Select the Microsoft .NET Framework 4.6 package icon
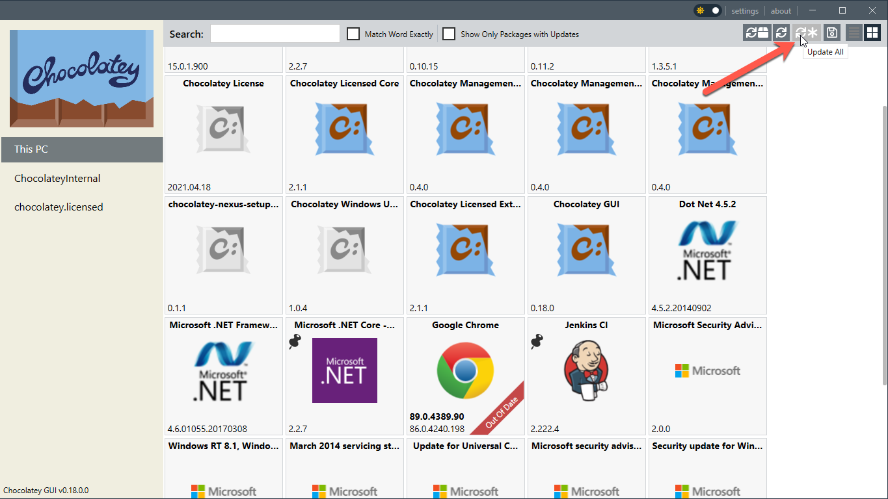 [223, 370]
